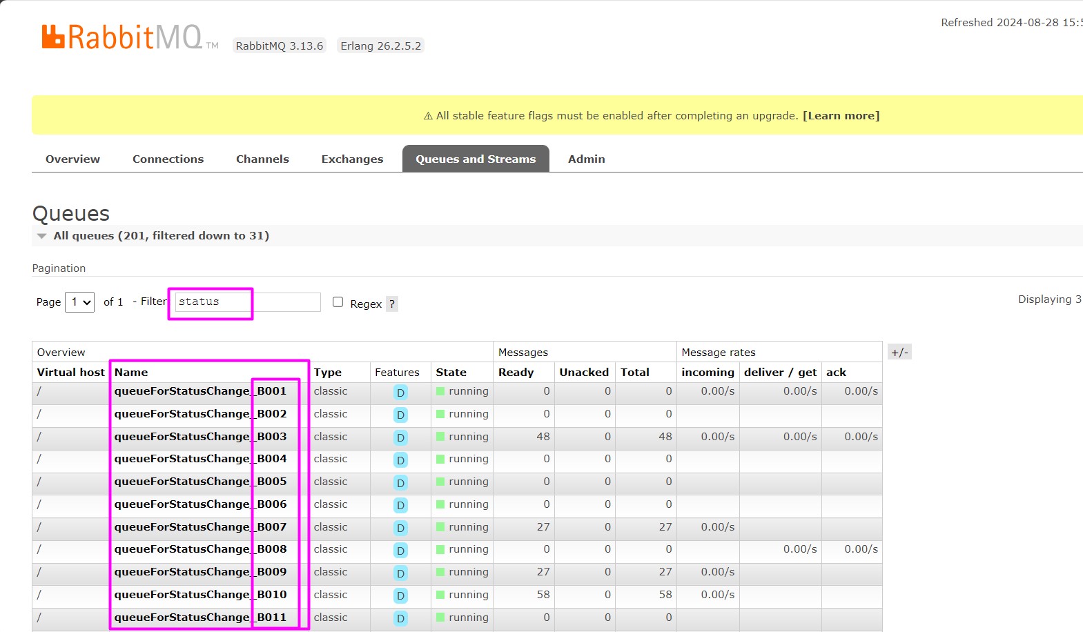Image resolution: width=1083 pixels, height=632 pixels.
Task: Open the Learn more link
Action: (x=841, y=116)
